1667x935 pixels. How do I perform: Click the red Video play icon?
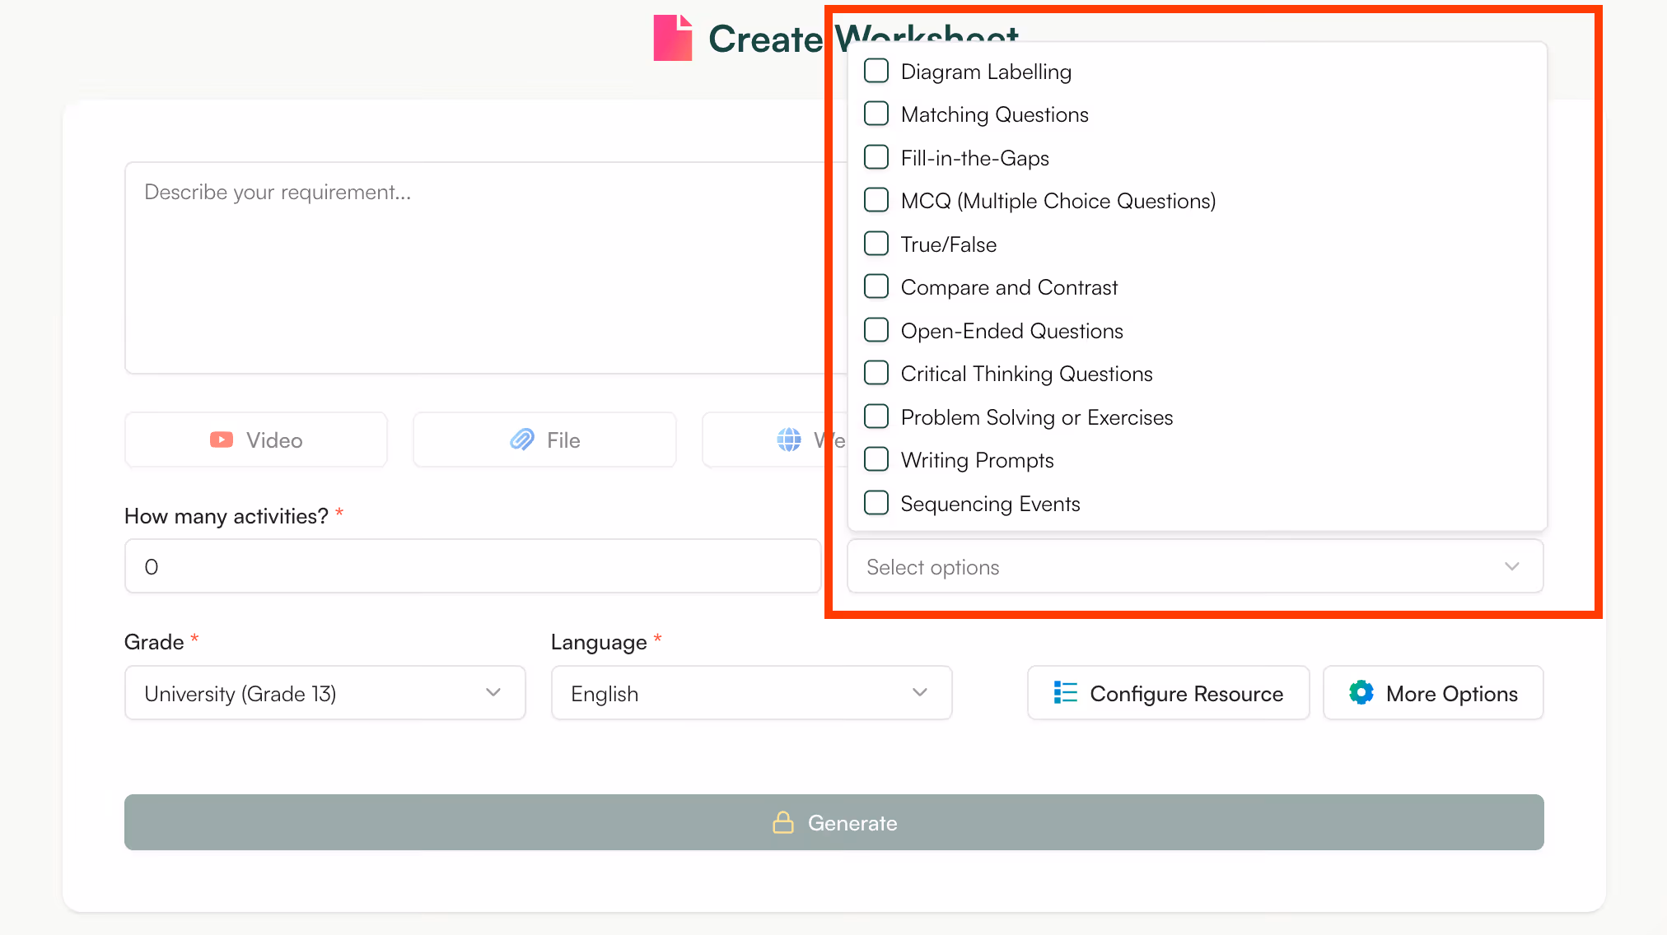(221, 440)
